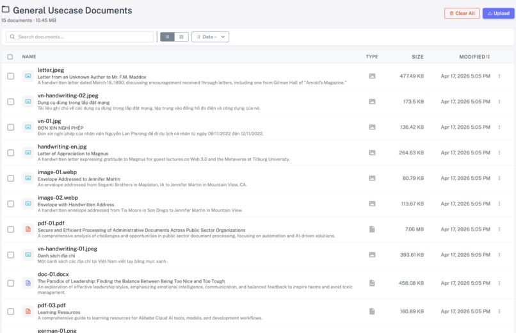The width and height of the screenshot is (516, 333).
Task: Click the image file icon for vn-handwriting-01.jpeg
Action: point(28,255)
